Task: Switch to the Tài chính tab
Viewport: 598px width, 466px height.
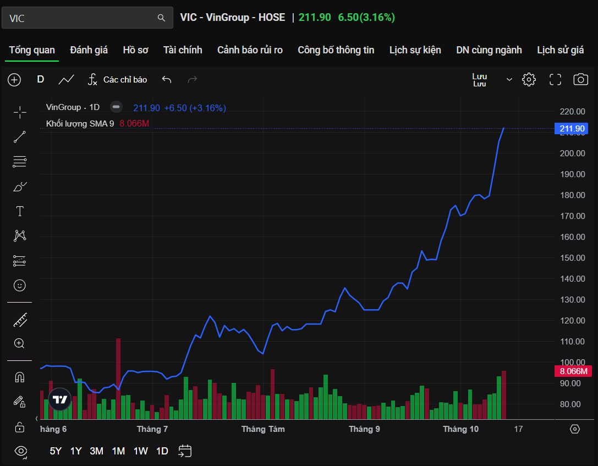Action: pos(183,50)
